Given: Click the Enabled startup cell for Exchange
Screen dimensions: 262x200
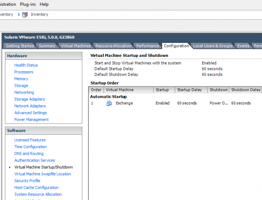Looking at the screenshot, I should 163,103.
